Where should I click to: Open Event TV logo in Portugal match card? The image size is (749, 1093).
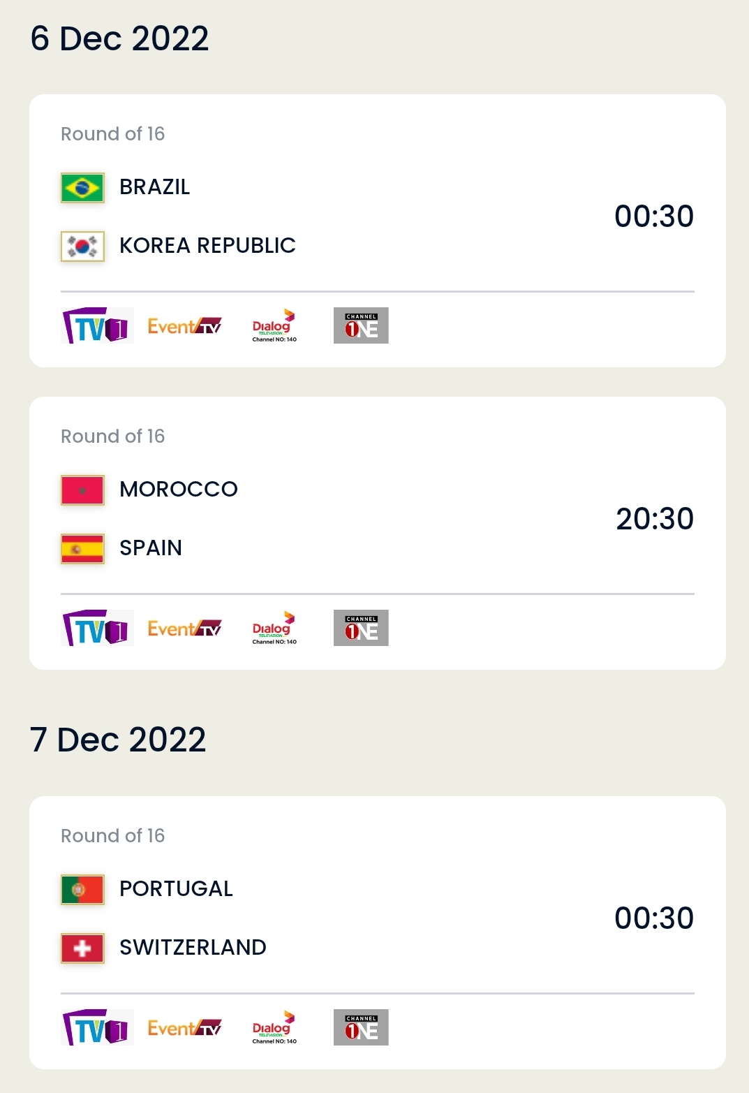tap(185, 1028)
